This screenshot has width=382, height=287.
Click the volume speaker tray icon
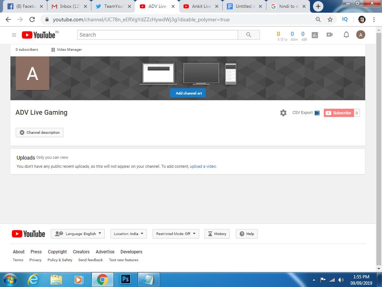pos(341,280)
